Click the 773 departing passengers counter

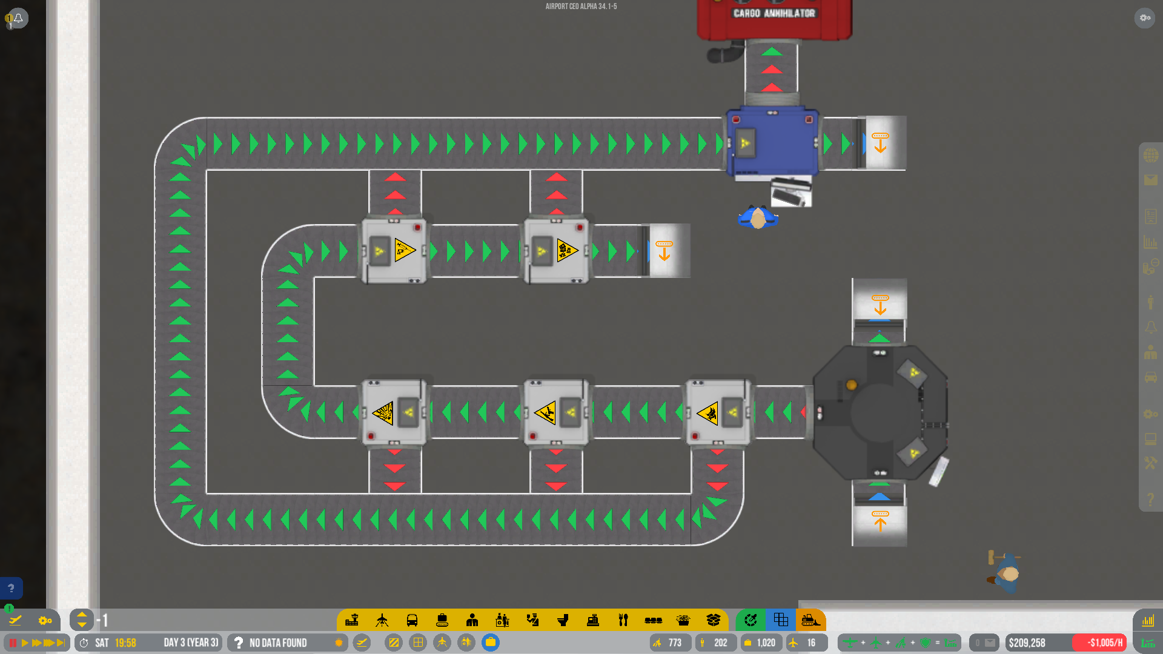[x=670, y=642]
